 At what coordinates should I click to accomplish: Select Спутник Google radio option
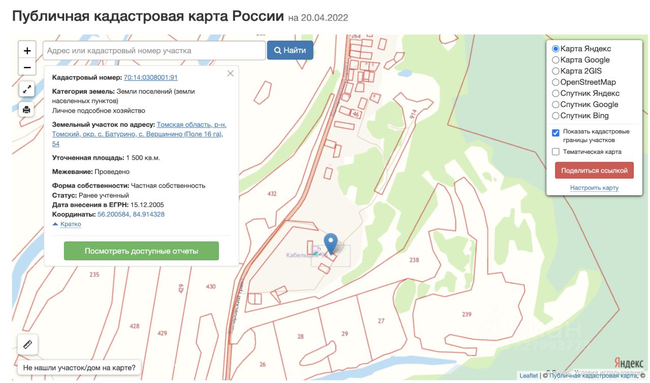556,105
